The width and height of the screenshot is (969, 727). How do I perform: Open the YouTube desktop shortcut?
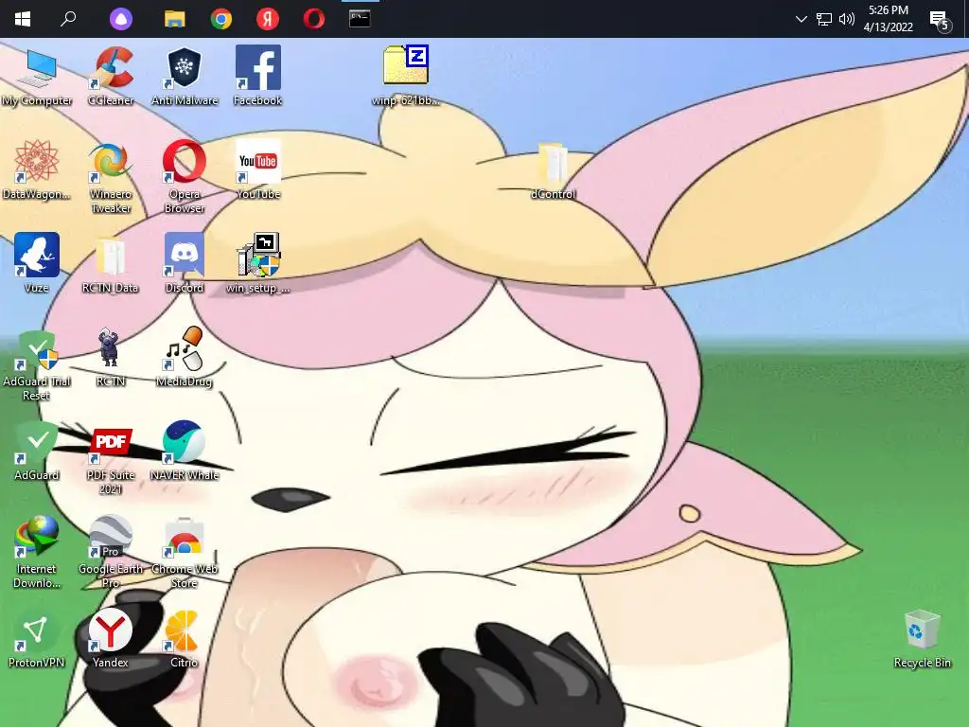[x=257, y=170]
